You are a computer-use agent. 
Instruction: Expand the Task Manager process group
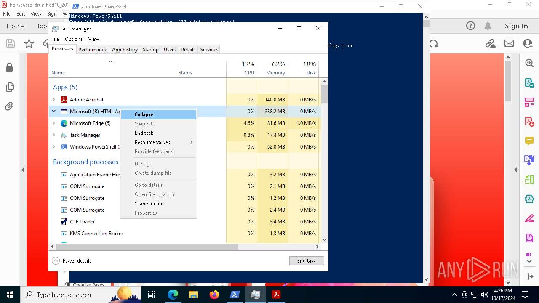53,135
